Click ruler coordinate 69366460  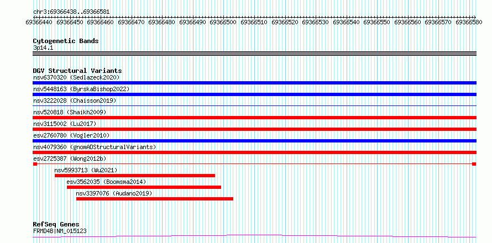coord(101,22)
